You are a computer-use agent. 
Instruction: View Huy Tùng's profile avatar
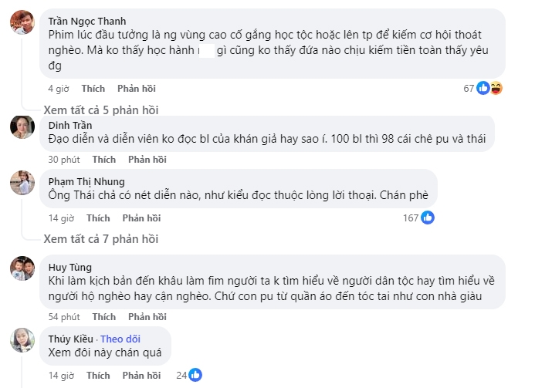pyautogui.click(x=22, y=268)
